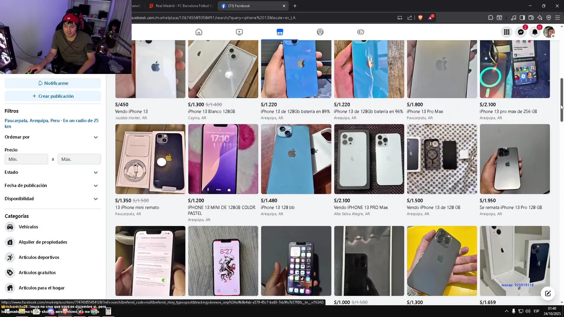The image size is (564, 317).
Task: Open the Vehículos category
Action: click(x=28, y=227)
